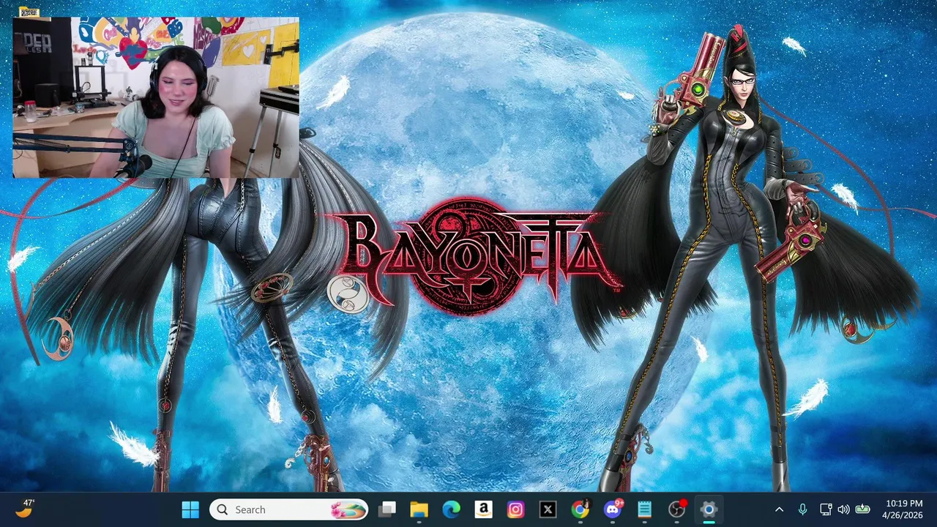Click the colorful search highlight icon in Search box
The height and width of the screenshot is (527, 937).
click(x=348, y=509)
